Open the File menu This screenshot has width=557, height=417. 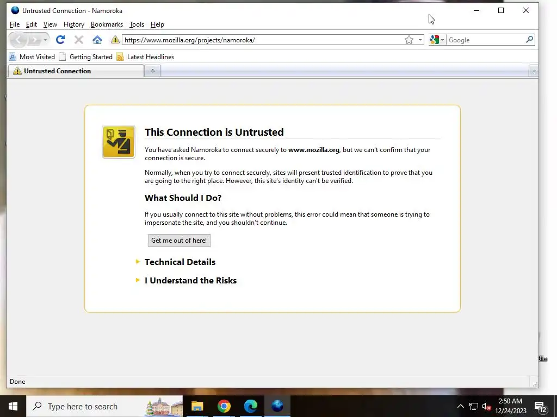(x=15, y=24)
